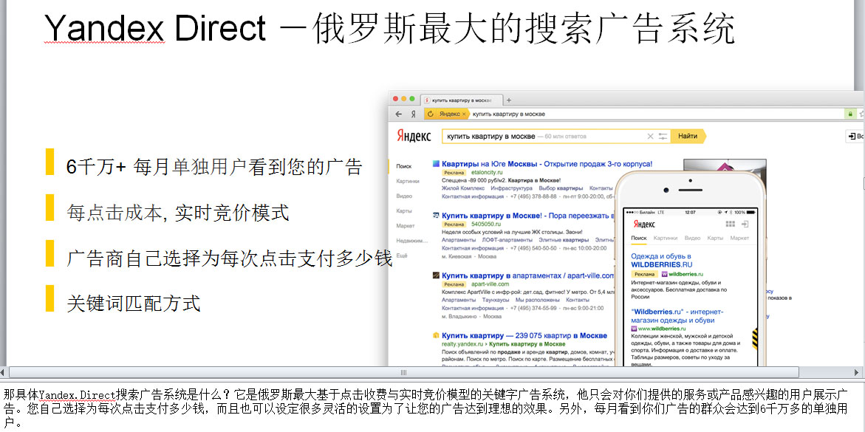Open result Квартиры на Юге Москвы
The height and width of the screenshot is (432, 865).
pyautogui.click(x=547, y=164)
